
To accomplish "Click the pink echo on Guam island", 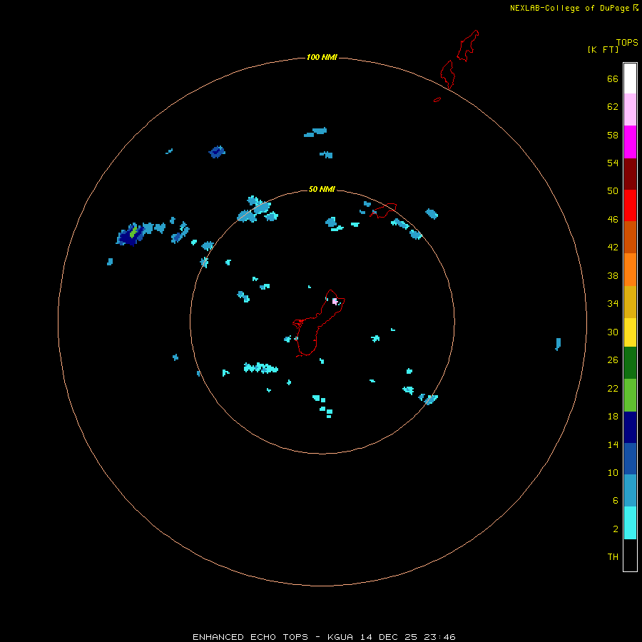I will click(x=335, y=301).
